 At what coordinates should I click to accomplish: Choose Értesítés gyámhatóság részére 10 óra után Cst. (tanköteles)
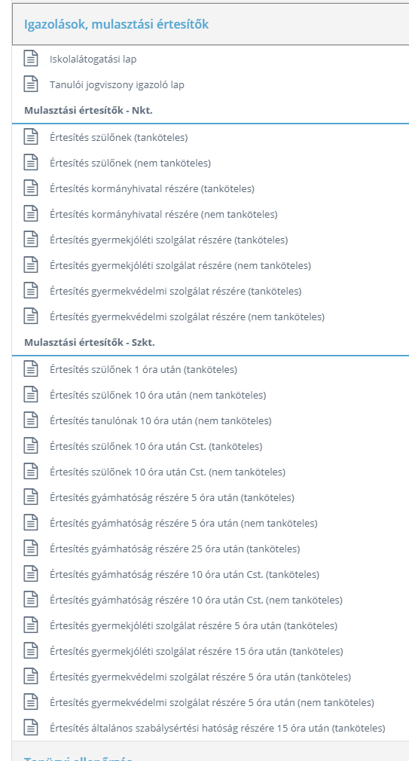[185, 575]
